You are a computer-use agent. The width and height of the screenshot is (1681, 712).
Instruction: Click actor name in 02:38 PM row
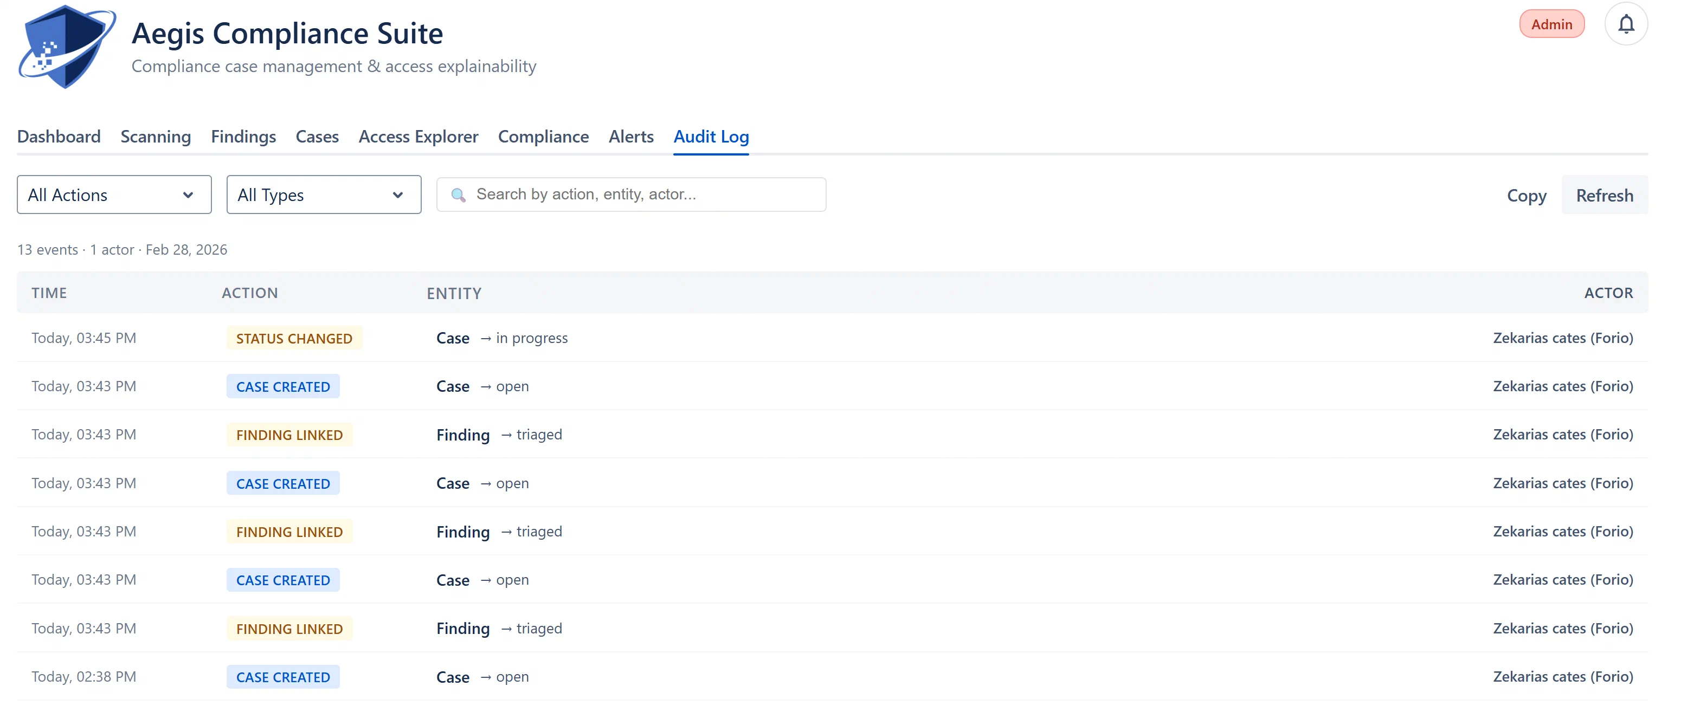point(1563,677)
